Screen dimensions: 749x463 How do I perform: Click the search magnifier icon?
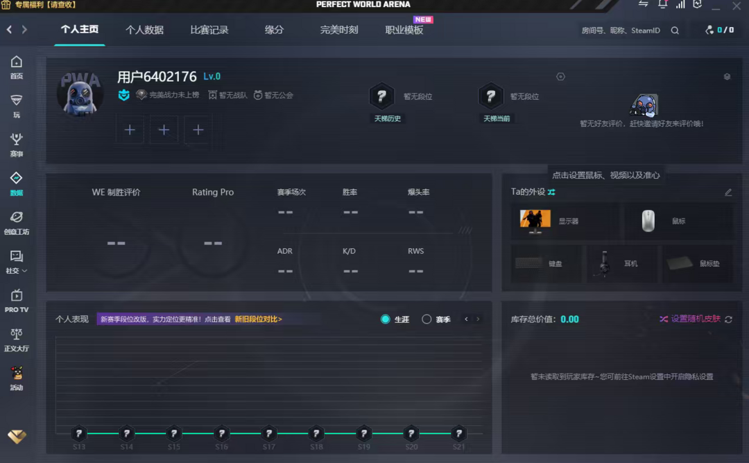[x=675, y=30]
